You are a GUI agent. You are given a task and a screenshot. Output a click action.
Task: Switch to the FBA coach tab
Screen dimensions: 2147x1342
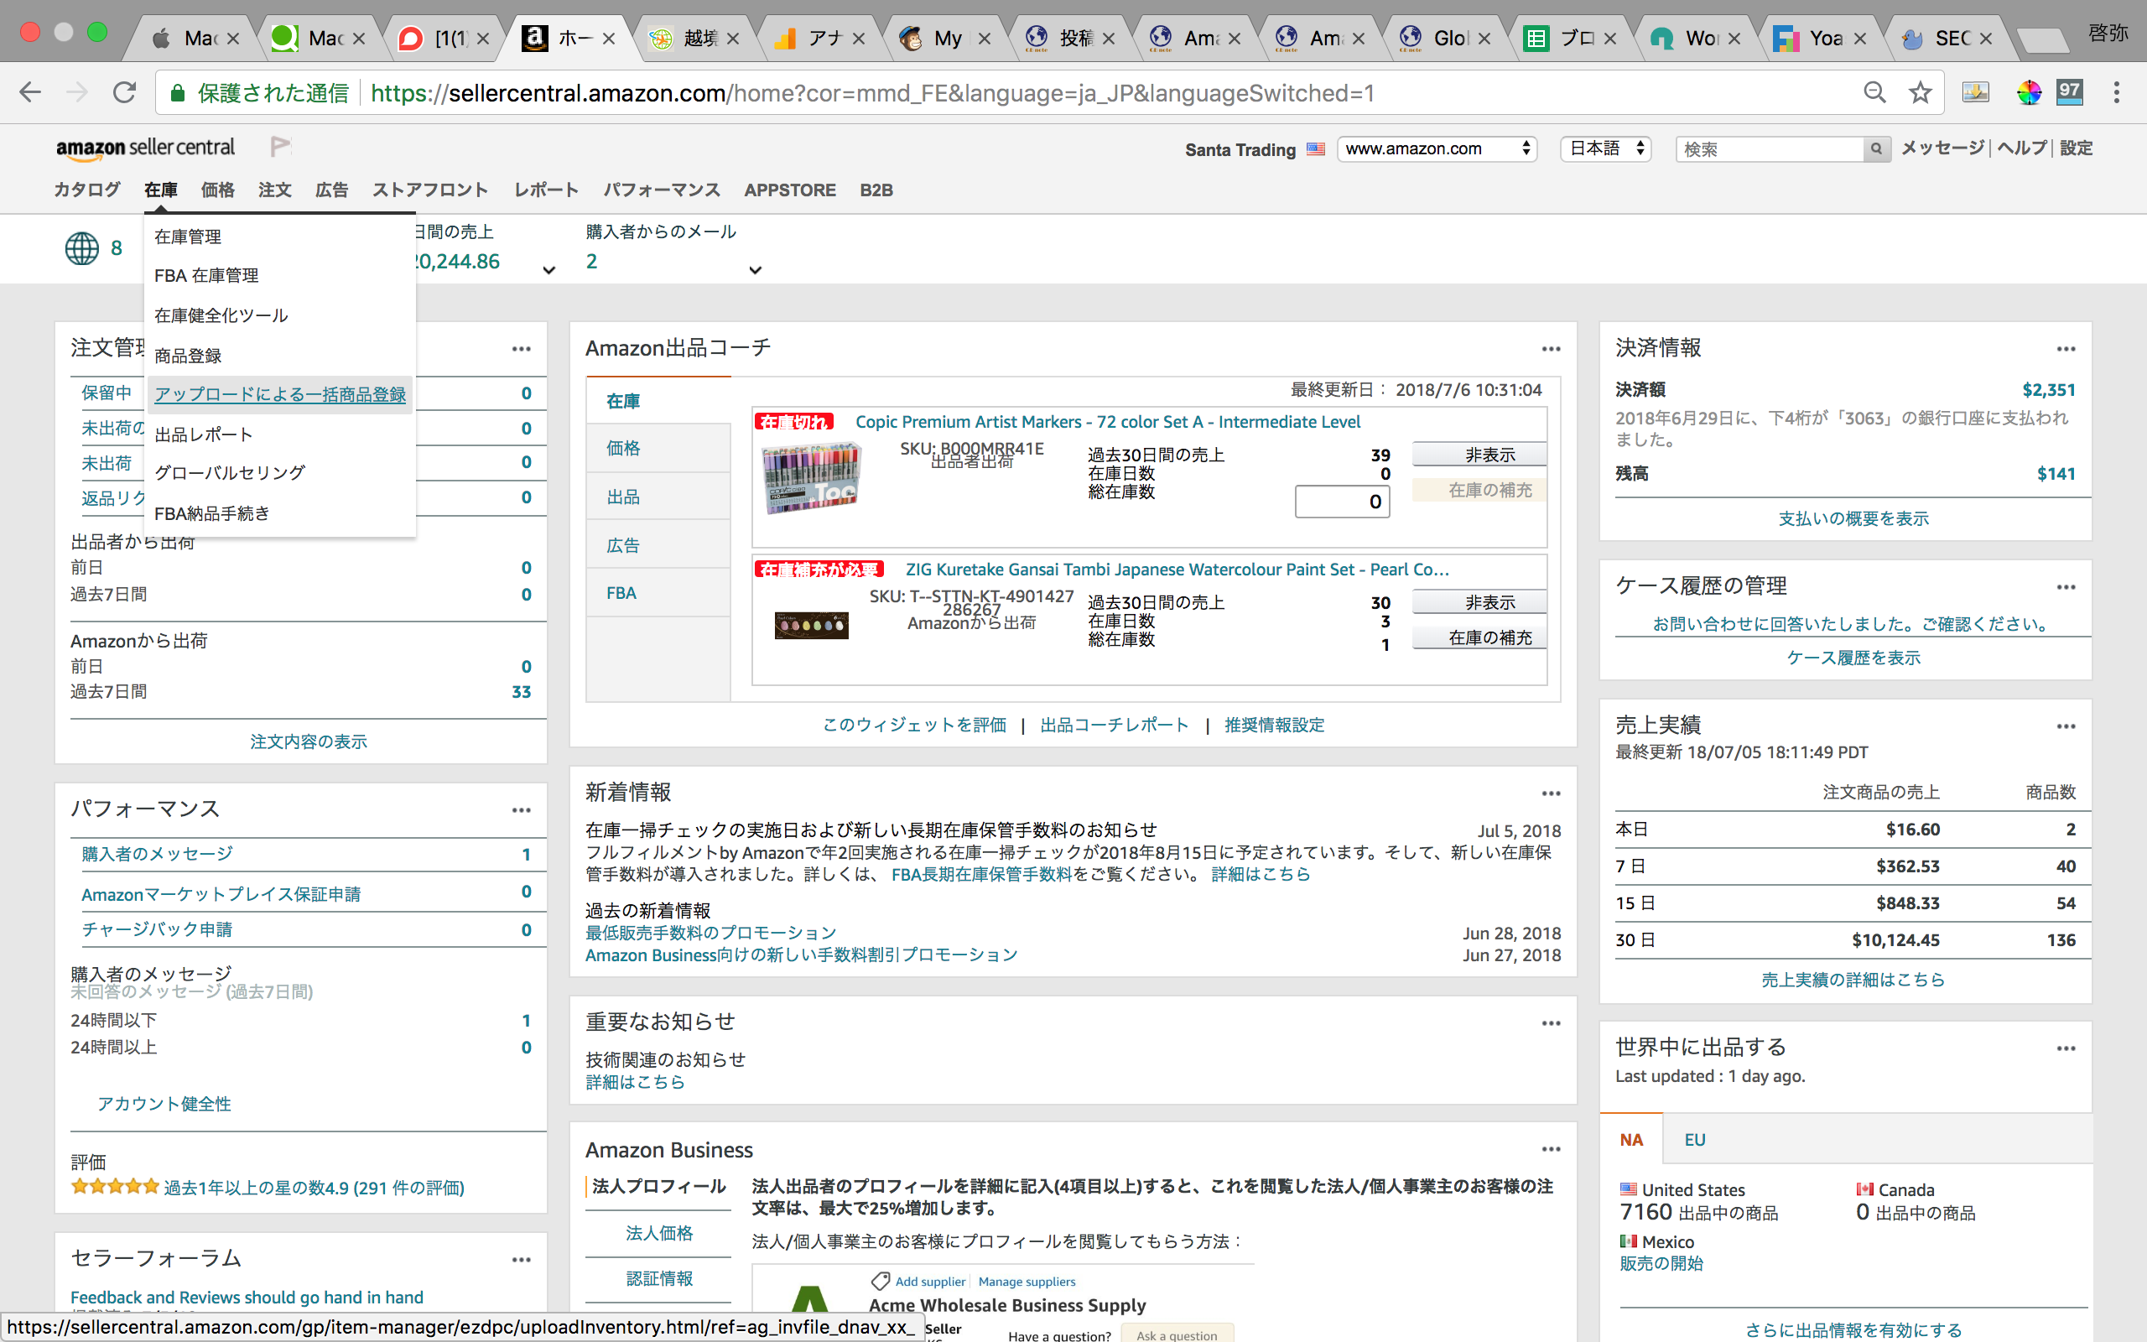pos(658,593)
